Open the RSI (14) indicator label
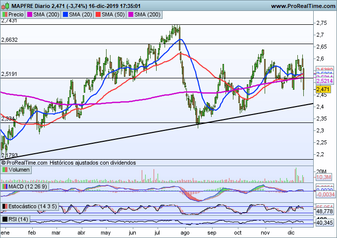 [x=15, y=219]
